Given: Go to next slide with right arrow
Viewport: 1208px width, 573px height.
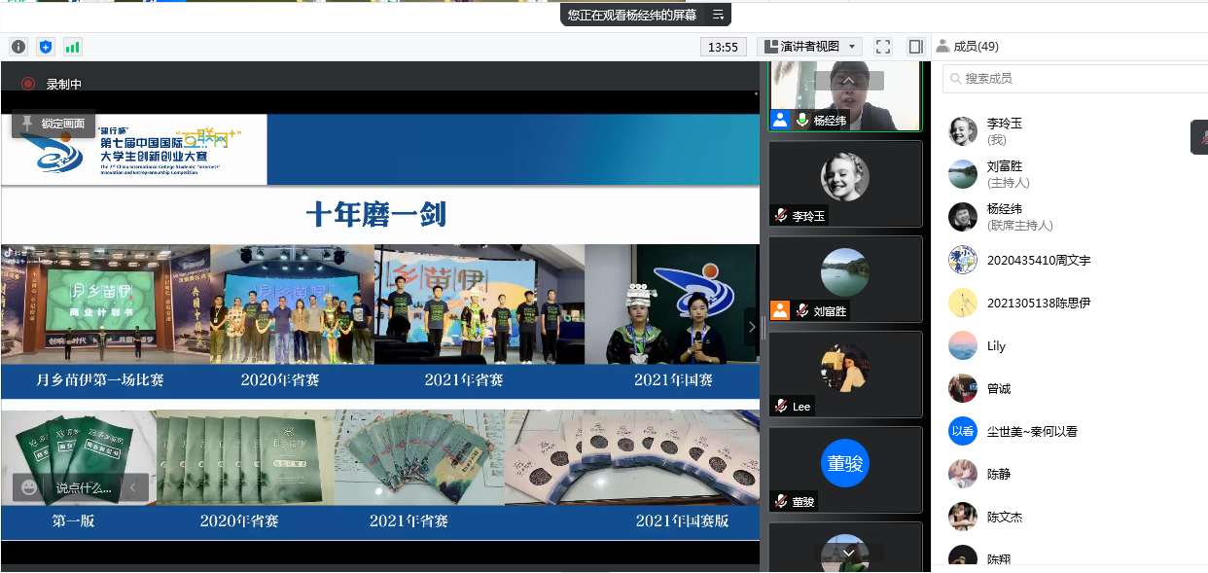Looking at the screenshot, I should pos(751,327).
